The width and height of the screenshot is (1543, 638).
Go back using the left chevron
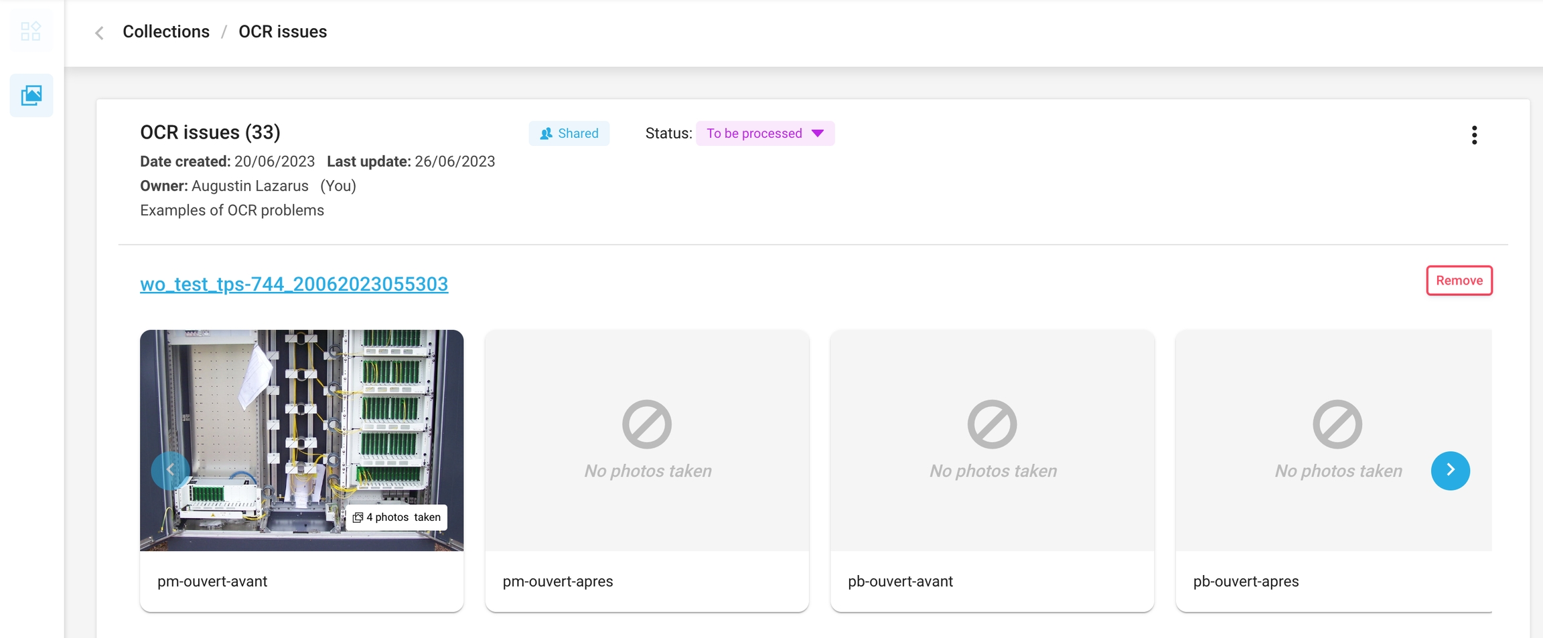click(99, 33)
